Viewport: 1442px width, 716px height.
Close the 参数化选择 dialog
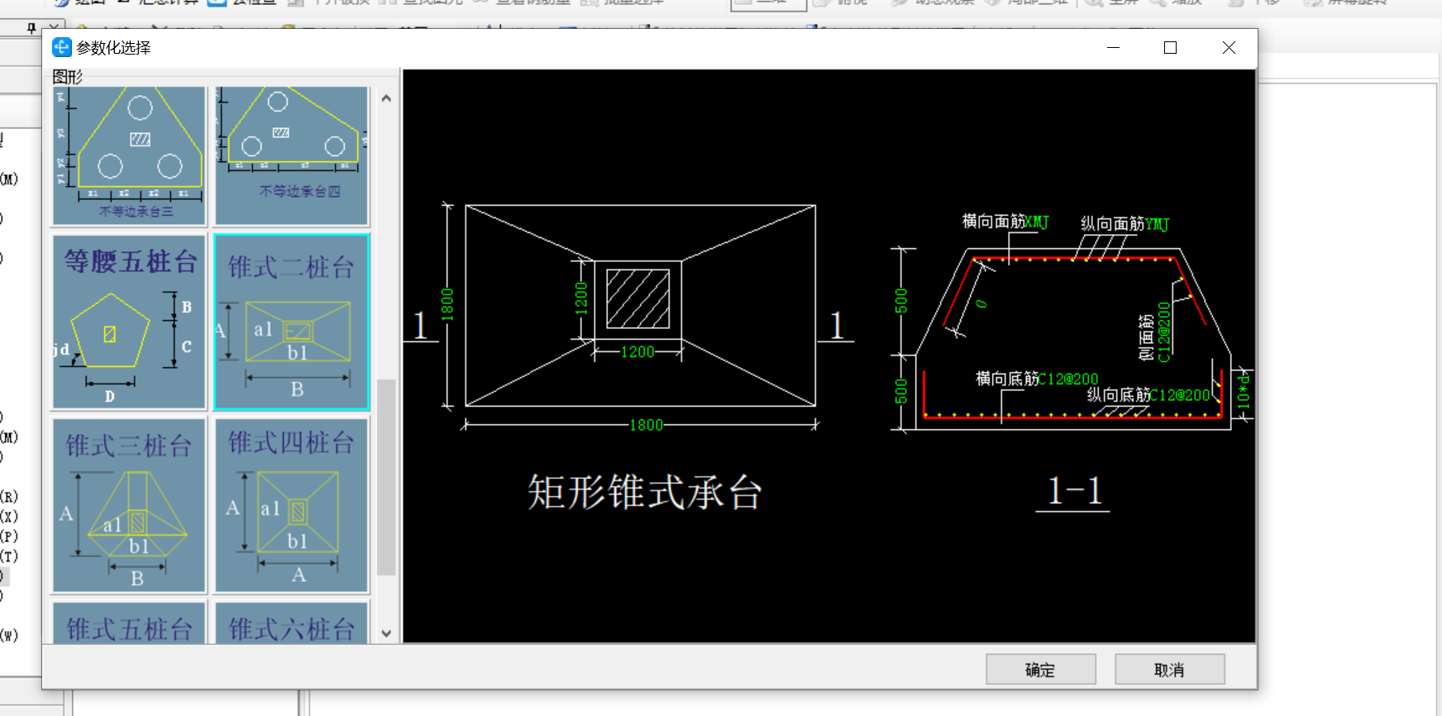tap(1229, 48)
